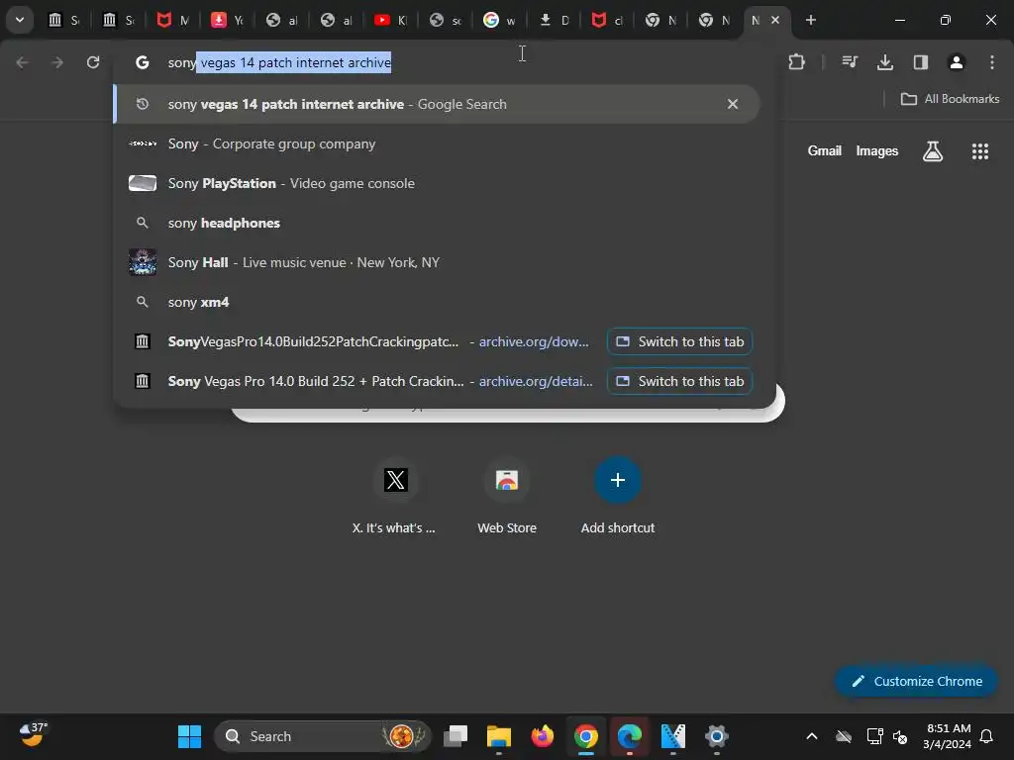Open Gmail link
The width and height of the screenshot is (1014, 760).
(x=824, y=150)
